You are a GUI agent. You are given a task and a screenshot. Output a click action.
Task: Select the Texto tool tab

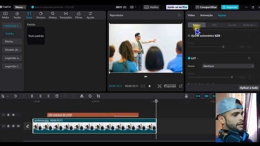[x=29, y=15]
